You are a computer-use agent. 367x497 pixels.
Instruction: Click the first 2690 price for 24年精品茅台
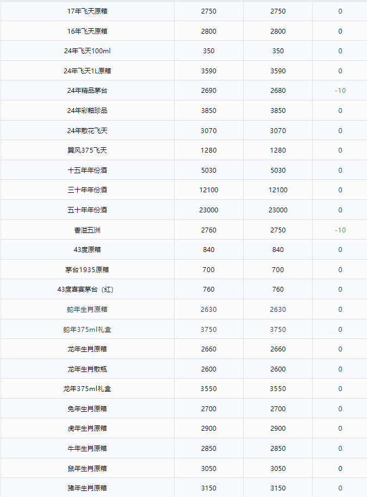coord(209,90)
